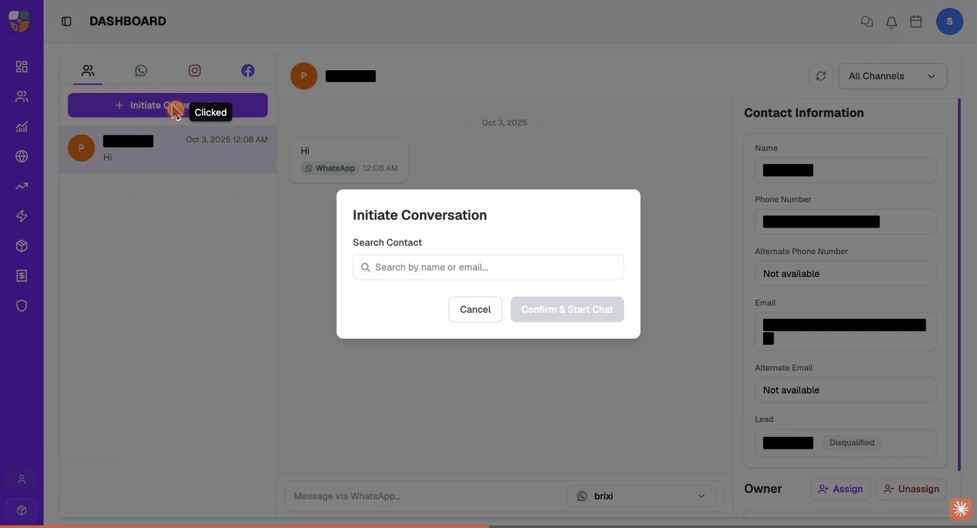This screenshot has height=528, width=977.
Task: Open the bar chart analytics sidebar icon
Action: pyautogui.click(x=21, y=127)
